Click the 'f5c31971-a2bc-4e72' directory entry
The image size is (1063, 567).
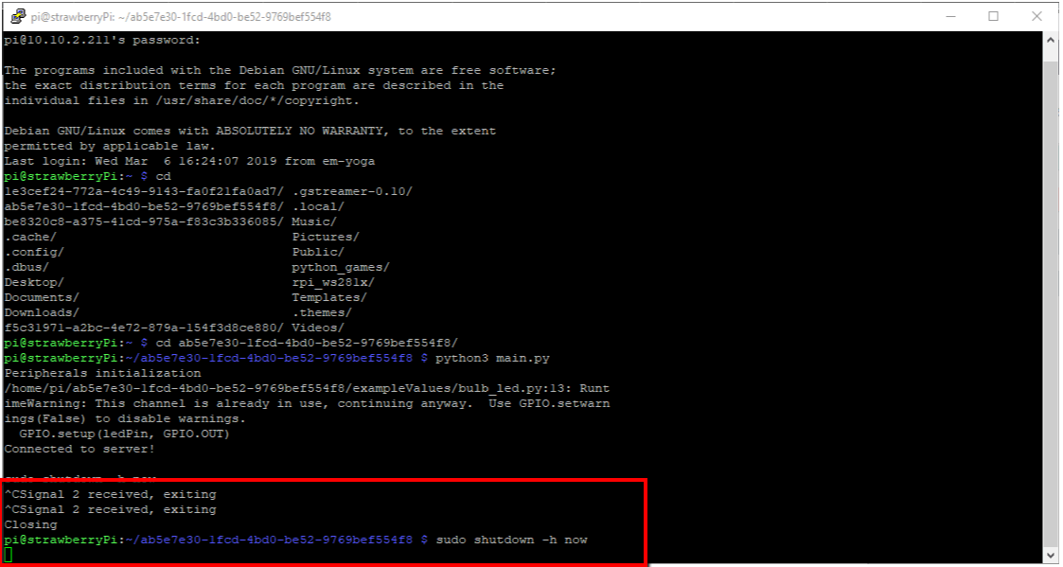pyautogui.click(x=146, y=328)
